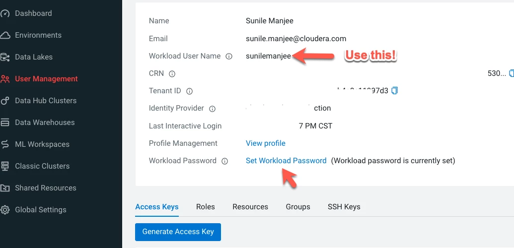
Task: Click info icon next to Workload Password
Action: (x=224, y=161)
